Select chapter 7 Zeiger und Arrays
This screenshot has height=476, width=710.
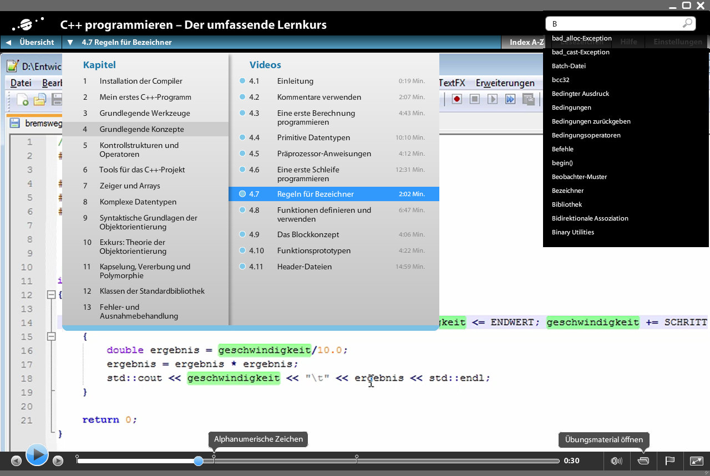[130, 186]
